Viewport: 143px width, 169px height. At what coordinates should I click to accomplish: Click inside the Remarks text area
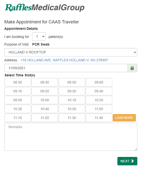pos(71,137)
